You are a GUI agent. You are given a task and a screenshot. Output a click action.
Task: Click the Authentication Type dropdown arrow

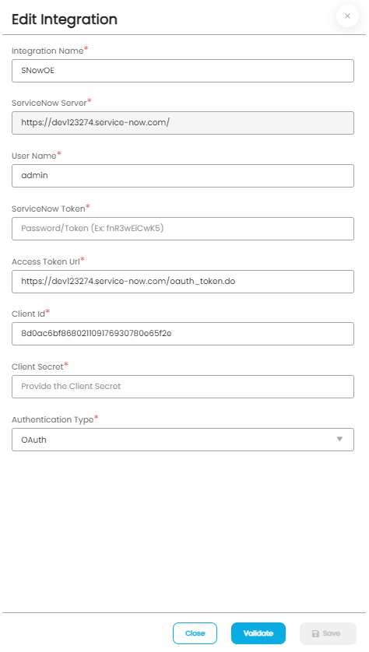pos(339,439)
